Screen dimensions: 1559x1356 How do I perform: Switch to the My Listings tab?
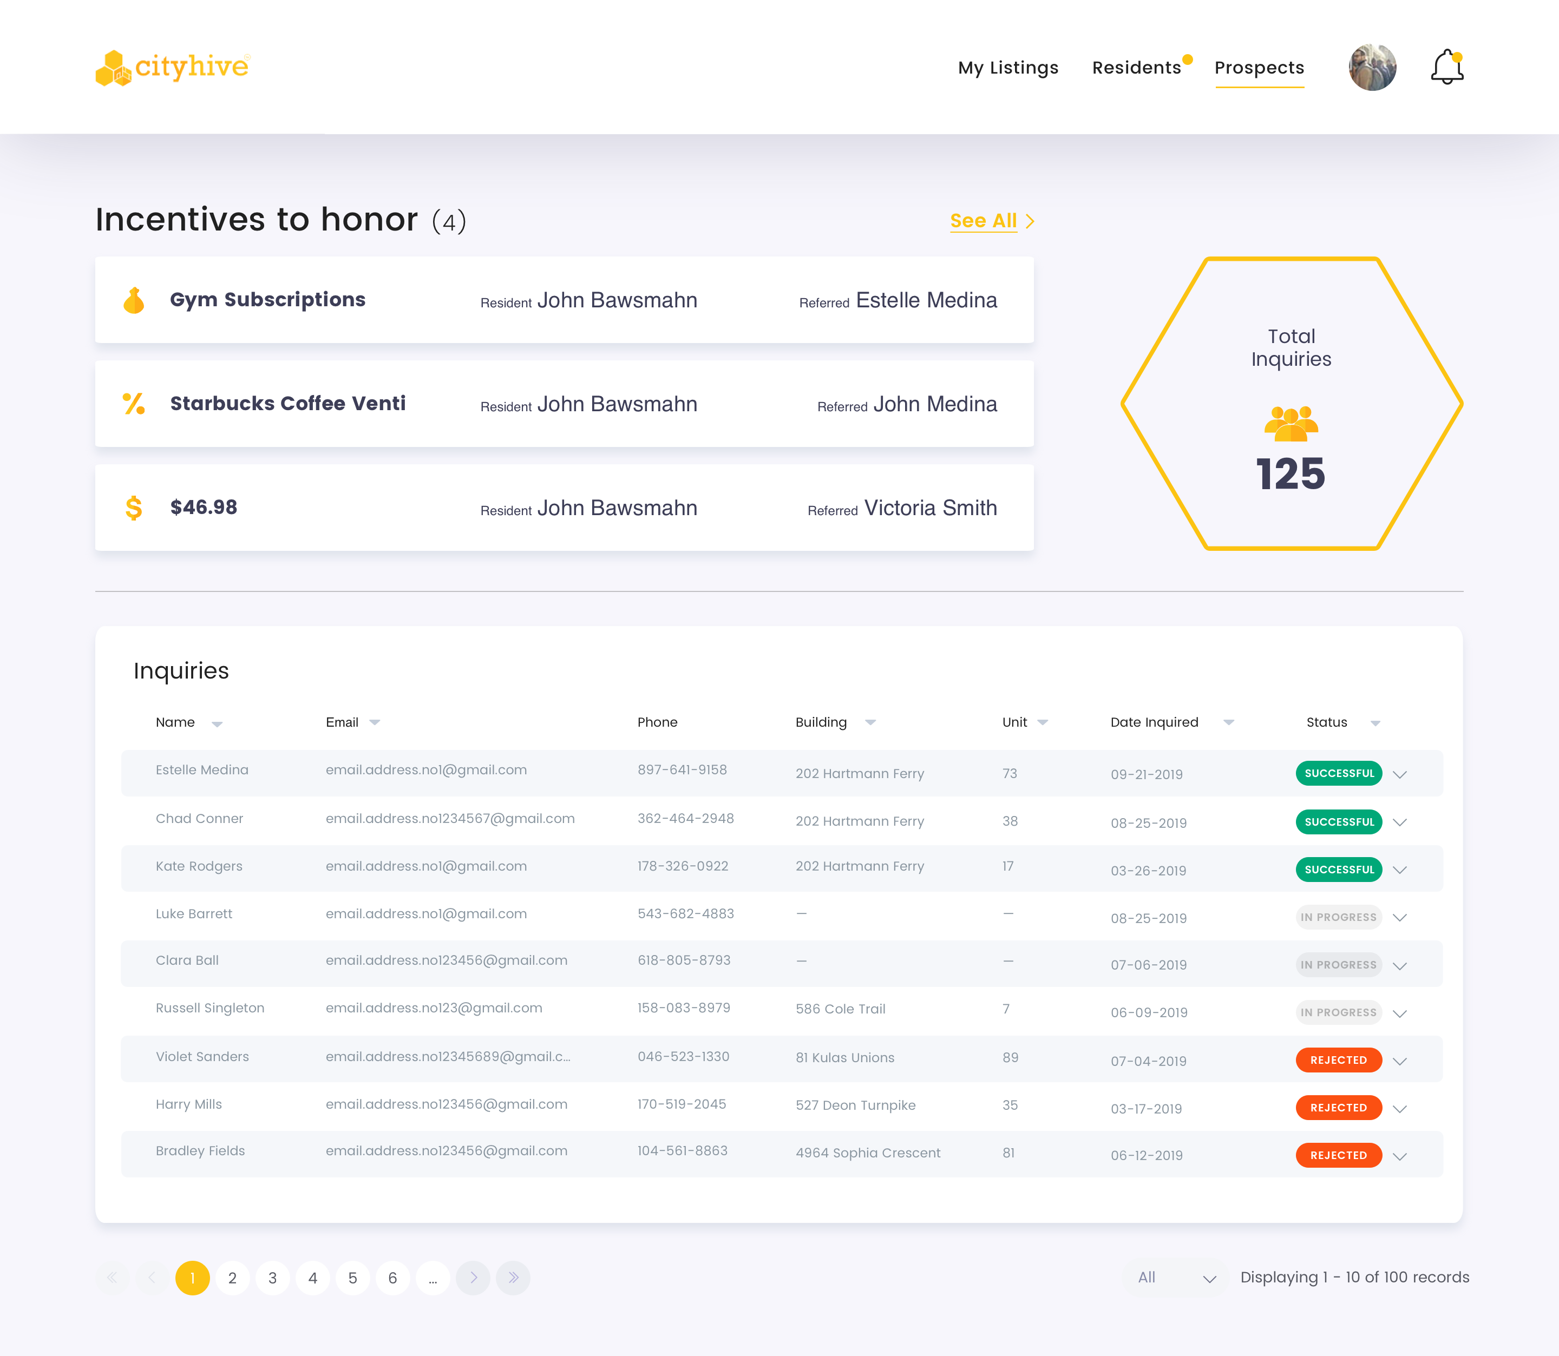tap(1007, 68)
